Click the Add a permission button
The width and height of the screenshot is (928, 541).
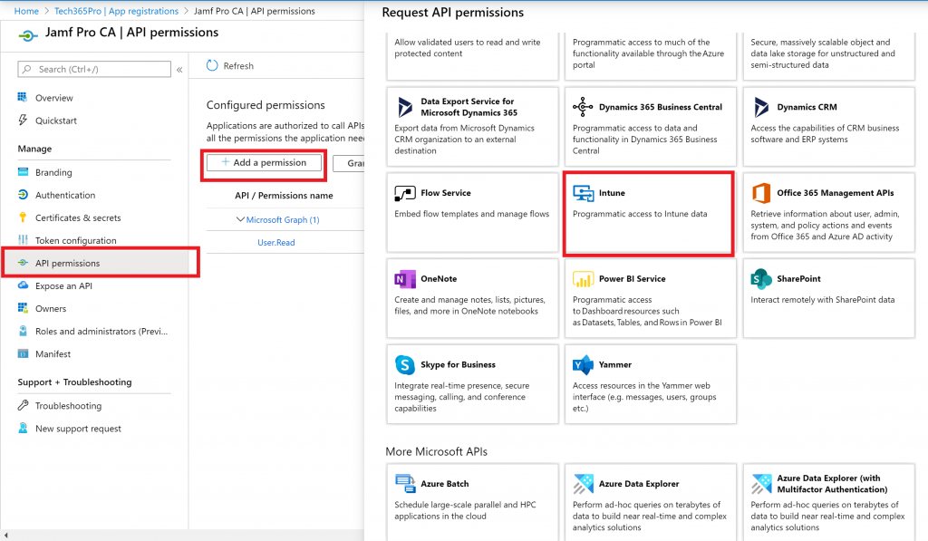[x=264, y=163]
